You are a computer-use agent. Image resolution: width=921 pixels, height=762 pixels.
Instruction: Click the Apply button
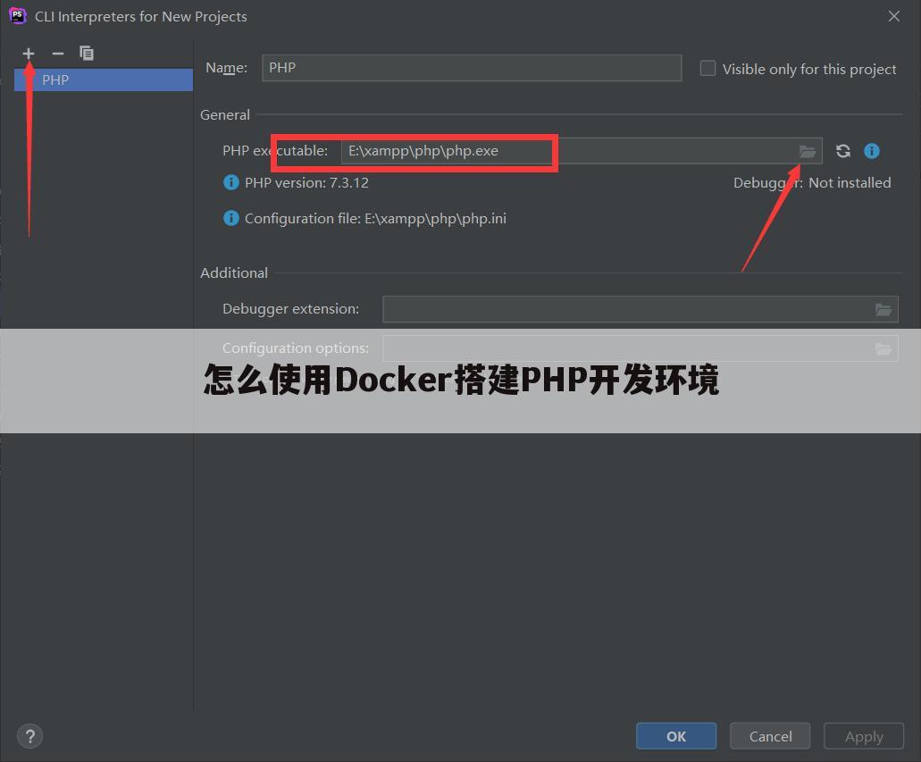[864, 736]
